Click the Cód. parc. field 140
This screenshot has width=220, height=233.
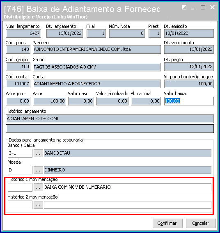[18, 49]
